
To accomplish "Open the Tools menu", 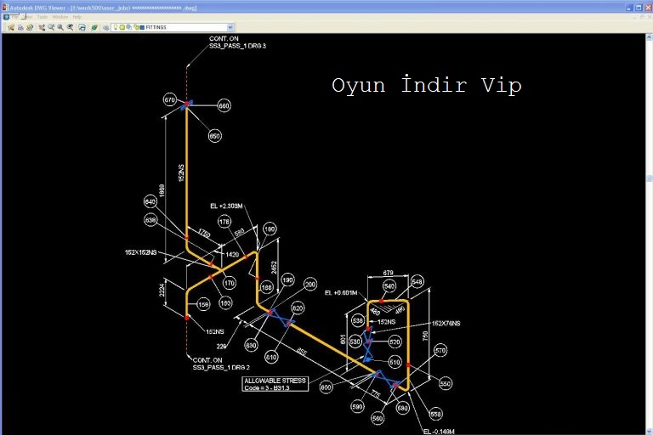I will 42,17.
